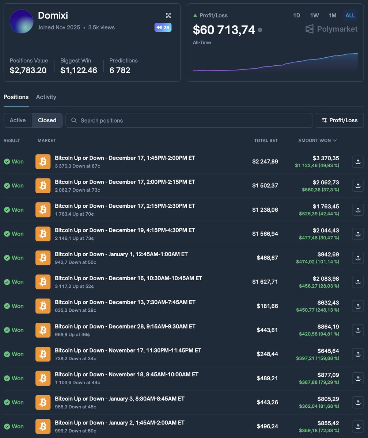Share the December 17, 1:45PM-2:00PM position

click(x=358, y=162)
